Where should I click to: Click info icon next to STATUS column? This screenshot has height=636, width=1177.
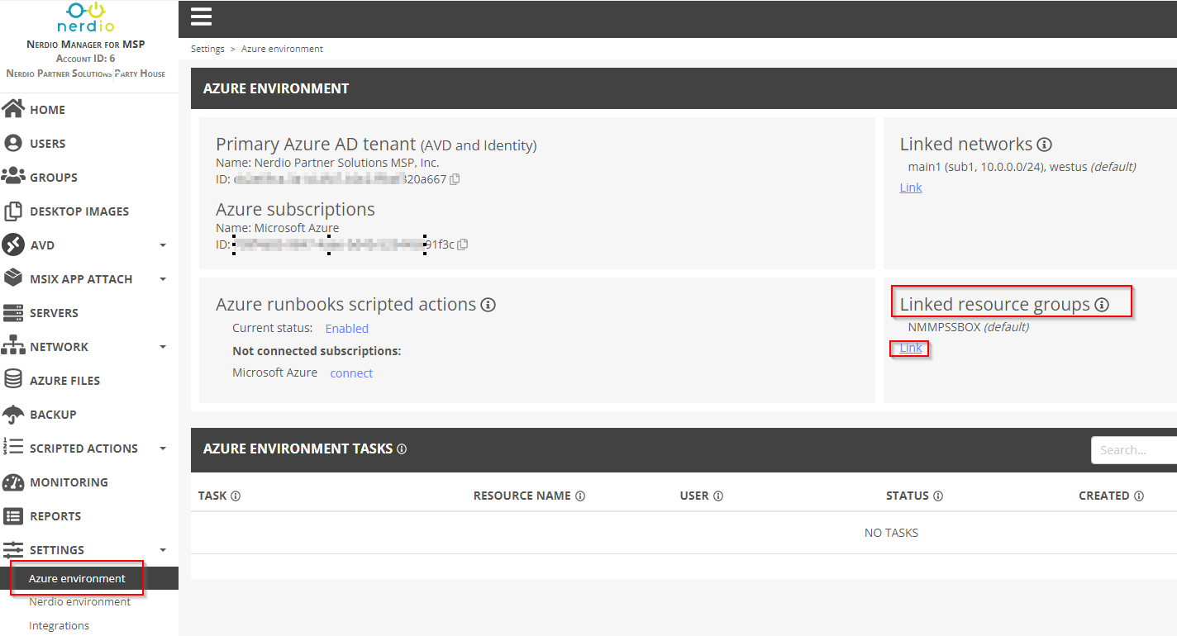(x=939, y=496)
